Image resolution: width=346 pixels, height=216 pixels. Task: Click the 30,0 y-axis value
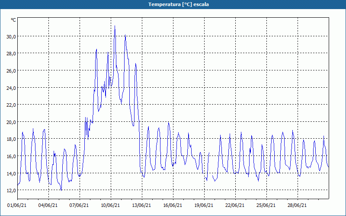(x=11, y=37)
